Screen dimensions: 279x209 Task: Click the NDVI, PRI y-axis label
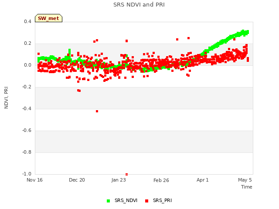[x=6, y=98]
